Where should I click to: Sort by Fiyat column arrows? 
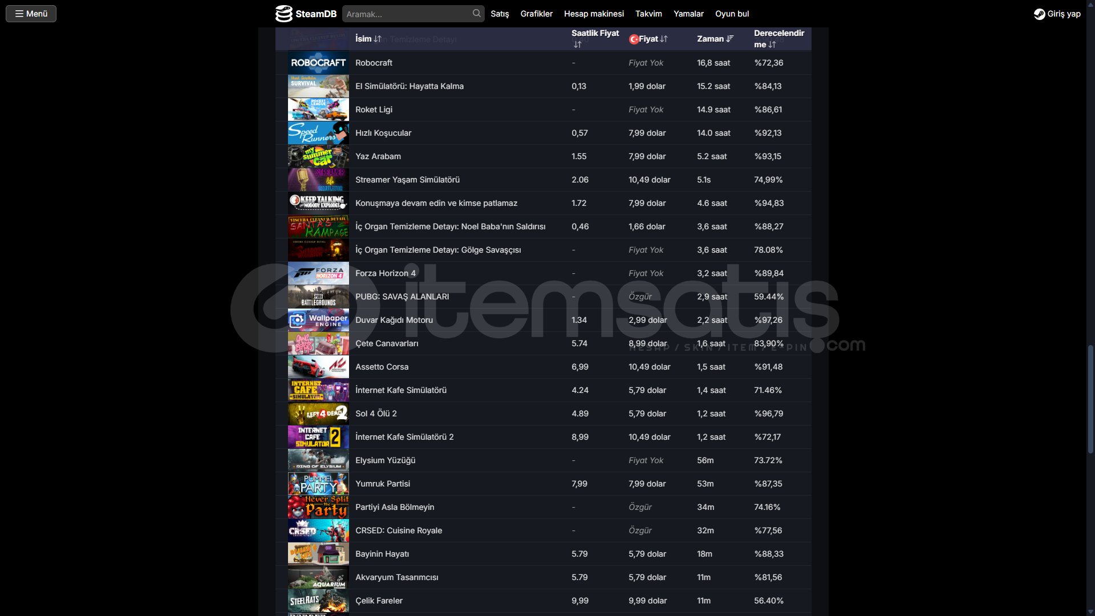pyautogui.click(x=663, y=39)
